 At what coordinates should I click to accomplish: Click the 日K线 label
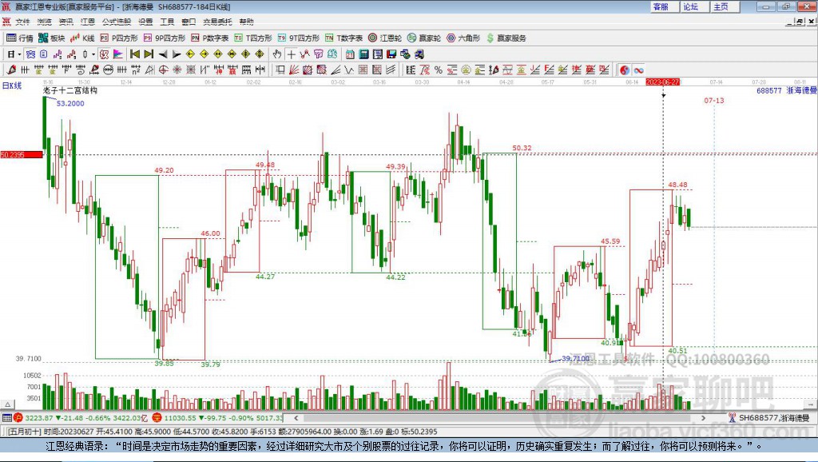(12, 86)
